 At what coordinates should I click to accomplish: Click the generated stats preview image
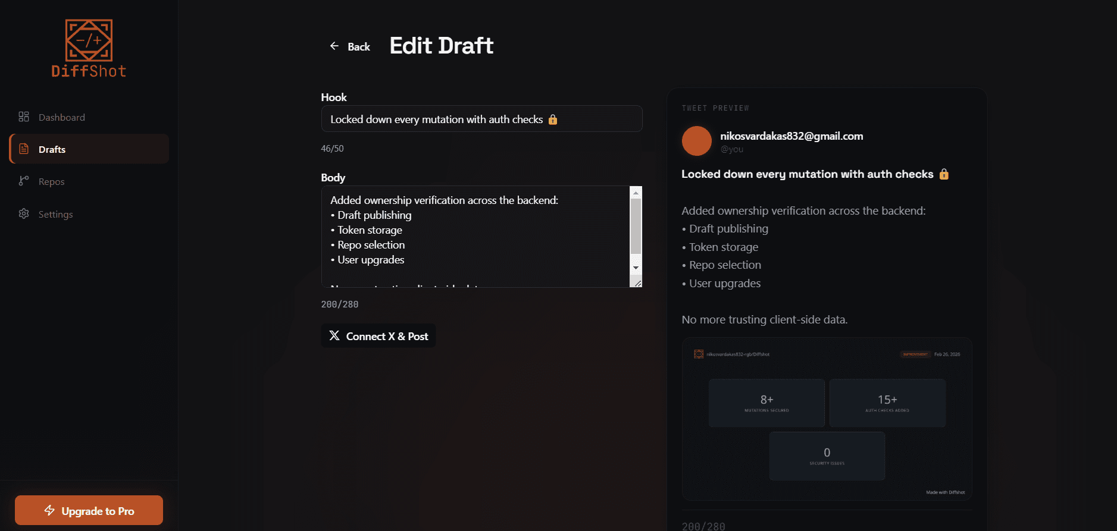coord(827,419)
